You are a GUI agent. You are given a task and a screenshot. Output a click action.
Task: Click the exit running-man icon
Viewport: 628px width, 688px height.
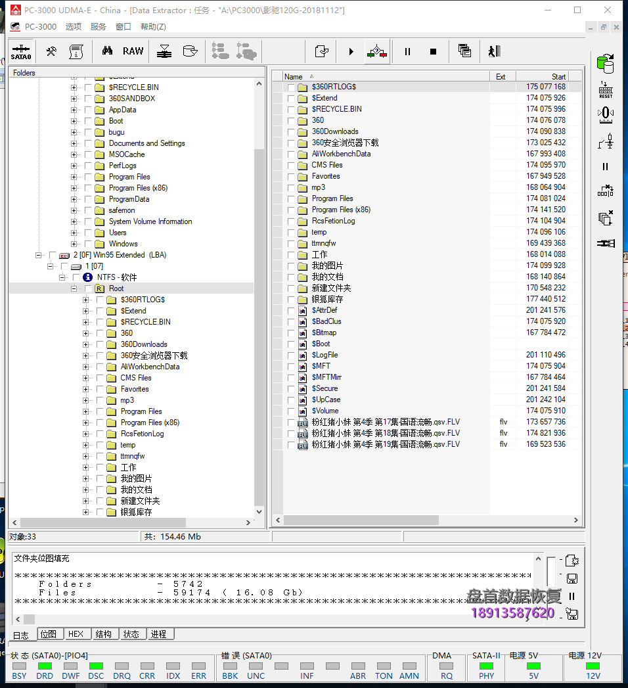tap(494, 51)
